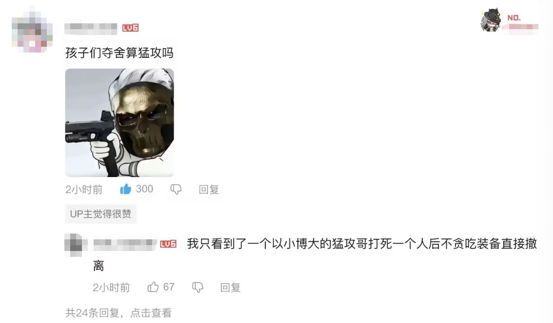Viewport: 553px width, 323px height.
Task: Click the main comment text 孩子们夺舍算猛攻吗
Action: tap(119, 53)
